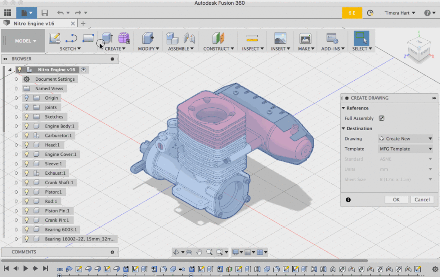The width and height of the screenshot is (440, 277).
Task: Open the data panel grid icon
Action: [x=7, y=13]
